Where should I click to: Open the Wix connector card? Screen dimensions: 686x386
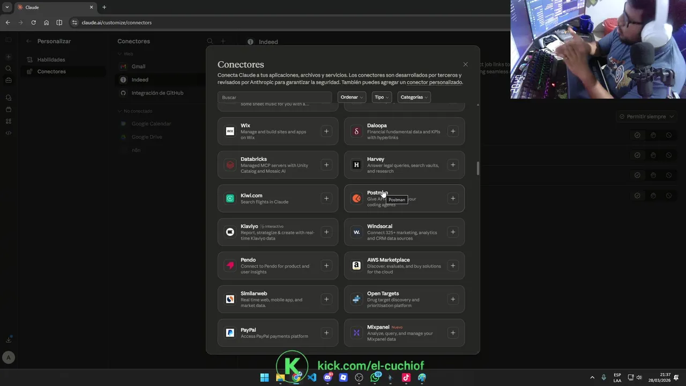[278, 131]
